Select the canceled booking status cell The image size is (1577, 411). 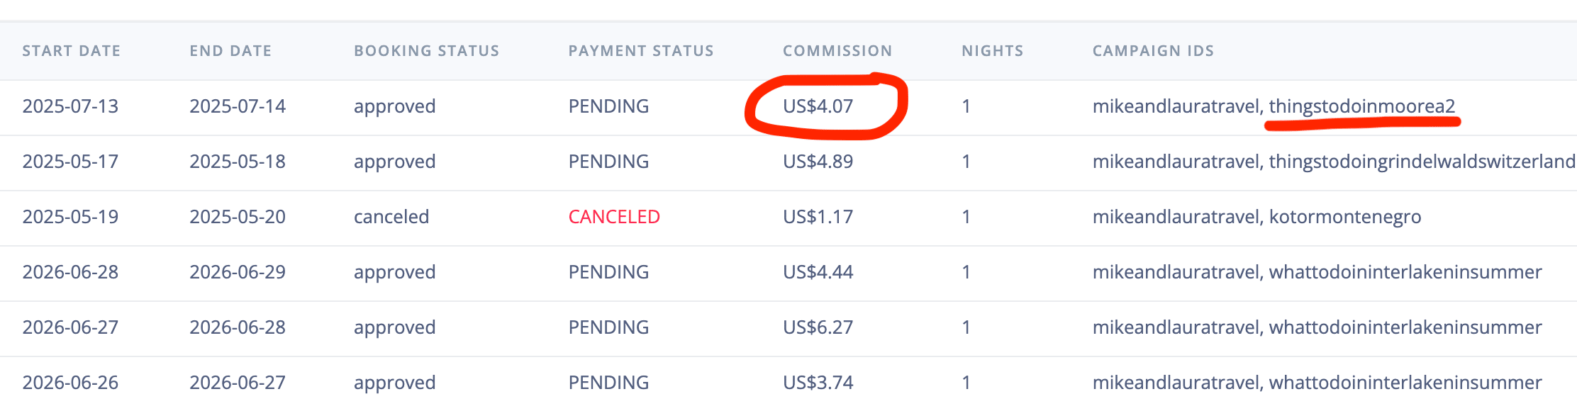pos(391,217)
